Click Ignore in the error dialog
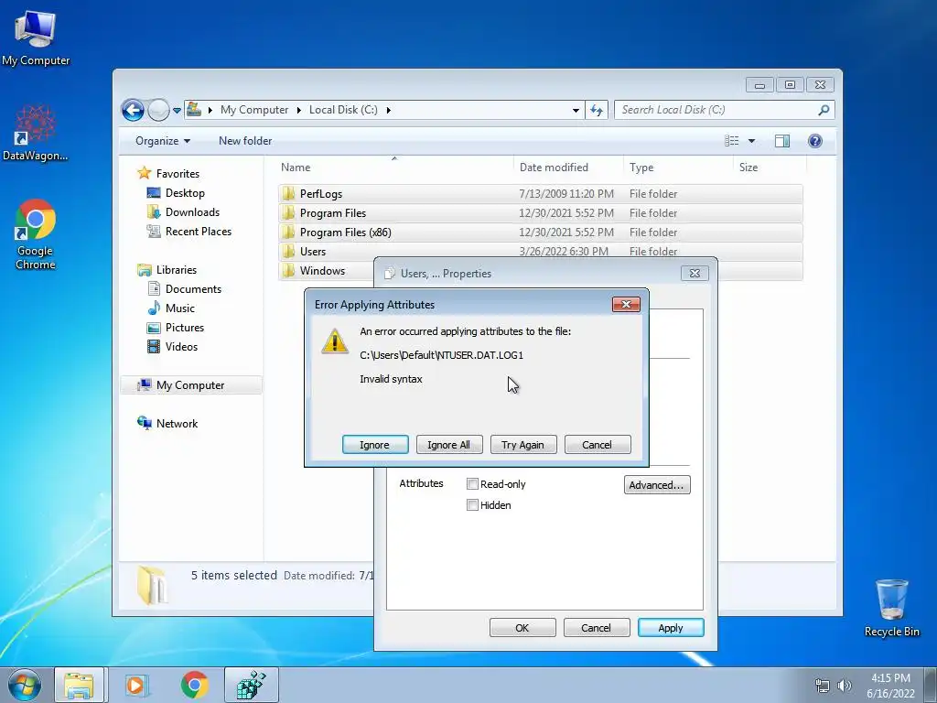 click(x=374, y=445)
